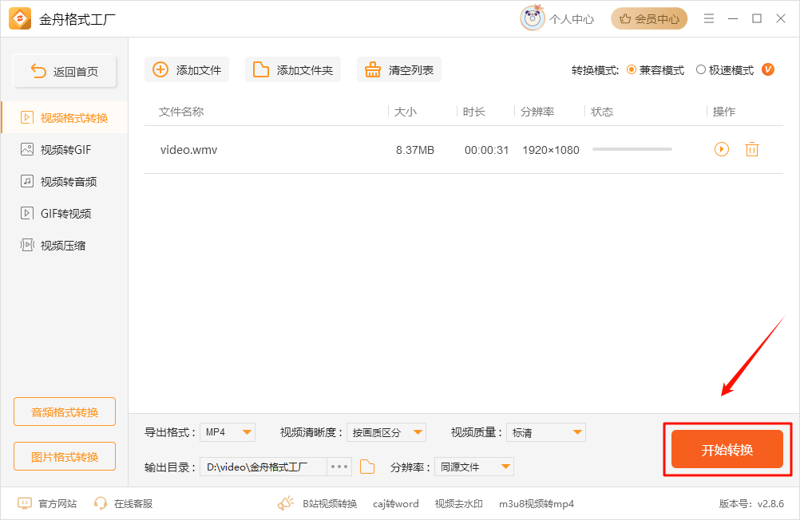Screen dimensions: 800x520
Task: Click 开始转换 to start converting
Action: pyautogui.click(x=727, y=449)
